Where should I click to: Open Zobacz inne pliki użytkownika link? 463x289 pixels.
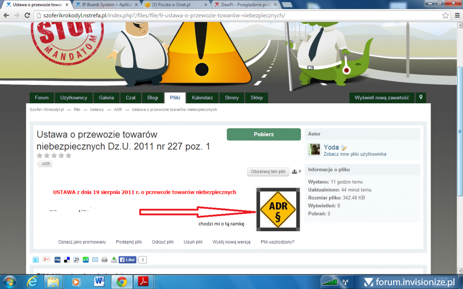coord(355,154)
